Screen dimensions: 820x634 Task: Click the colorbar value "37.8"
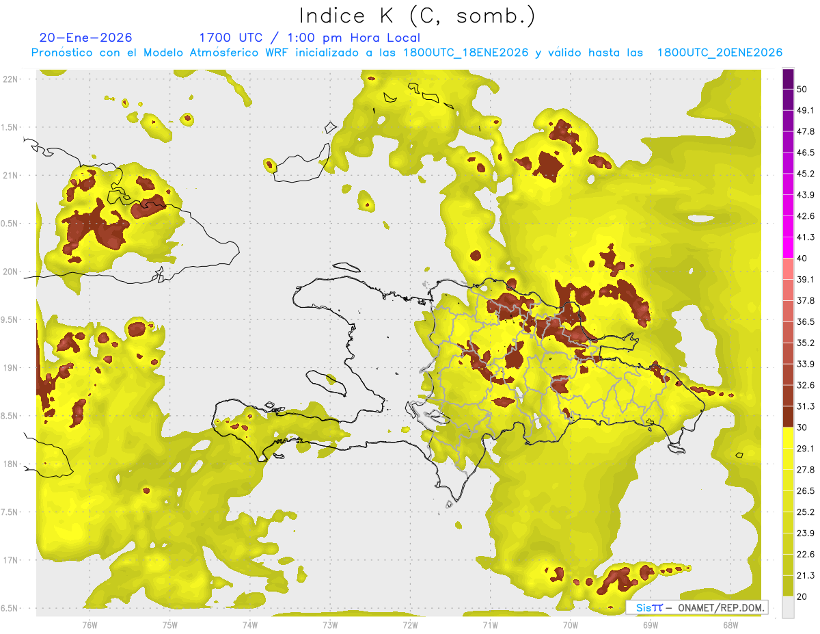(806, 301)
